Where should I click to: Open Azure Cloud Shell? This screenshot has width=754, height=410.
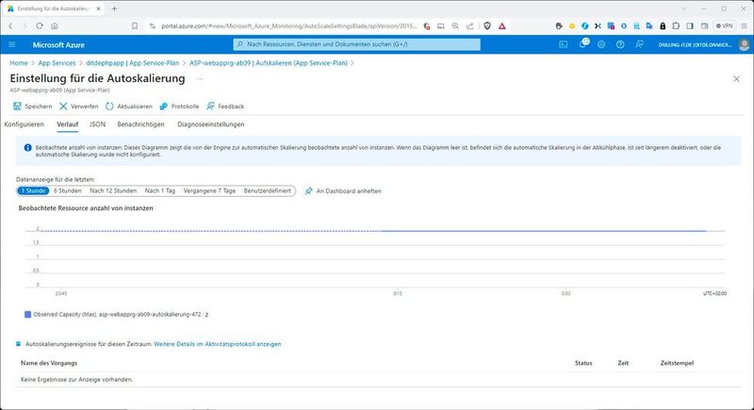click(564, 44)
